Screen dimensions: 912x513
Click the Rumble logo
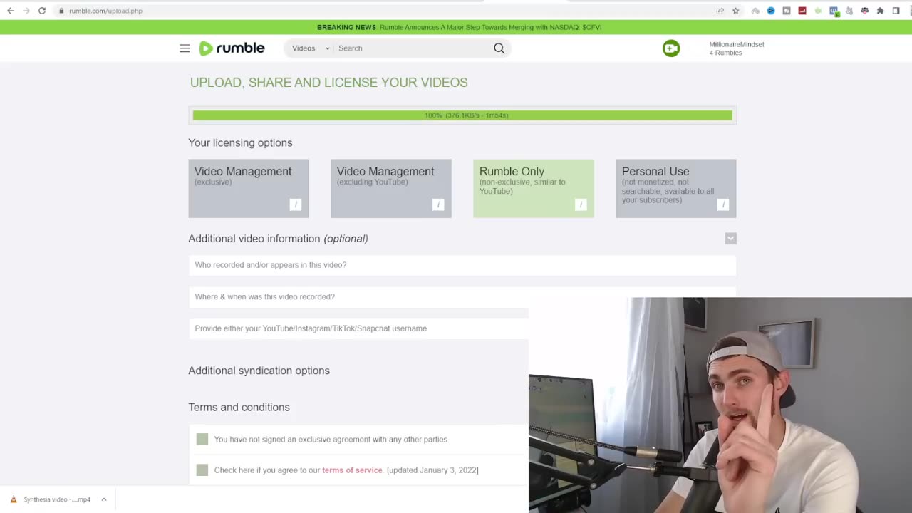pyautogui.click(x=232, y=48)
